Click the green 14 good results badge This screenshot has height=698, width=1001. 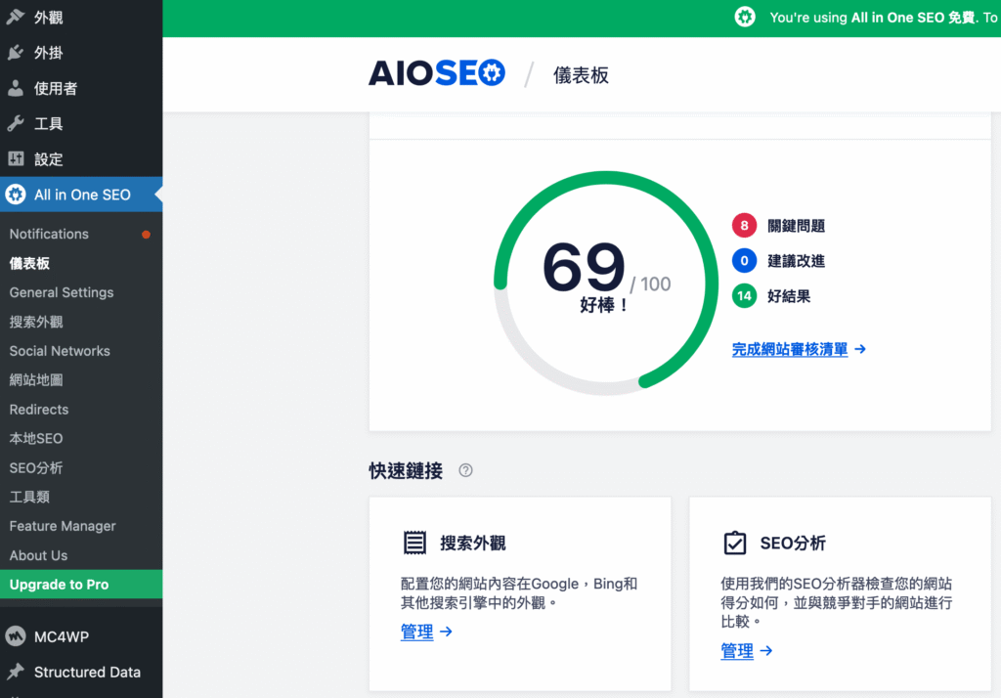coord(744,295)
